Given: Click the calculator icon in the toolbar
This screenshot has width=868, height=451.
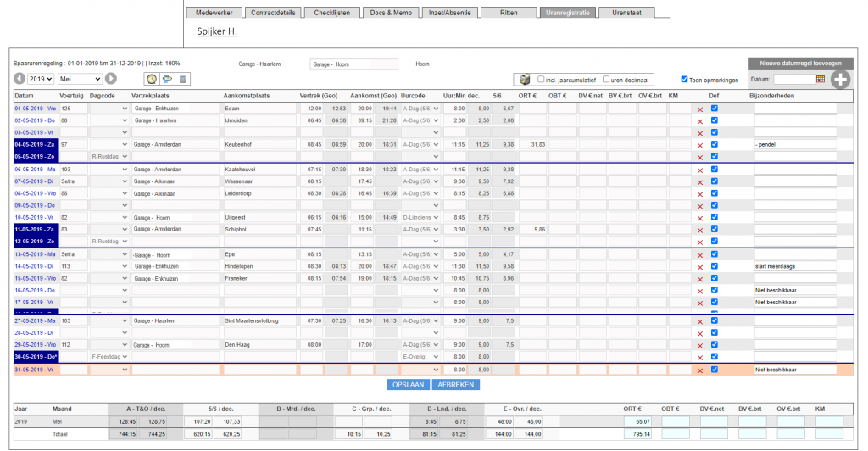Looking at the screenshot, I should coord(183,79).
